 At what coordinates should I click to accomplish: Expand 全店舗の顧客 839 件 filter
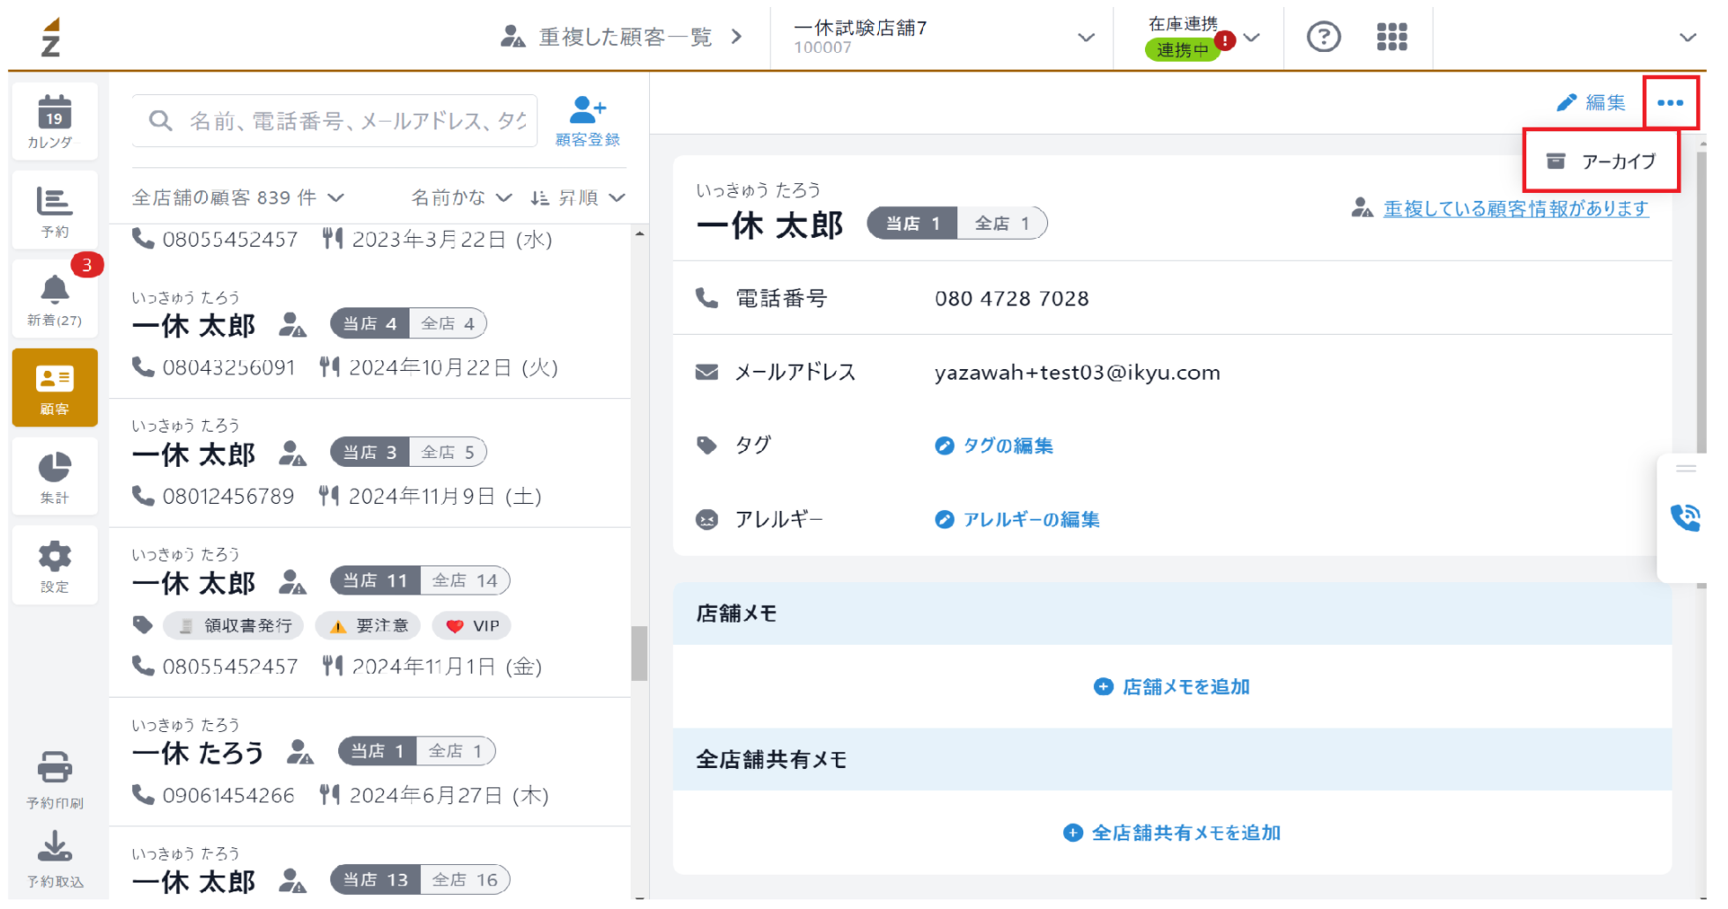coord(238,197)
